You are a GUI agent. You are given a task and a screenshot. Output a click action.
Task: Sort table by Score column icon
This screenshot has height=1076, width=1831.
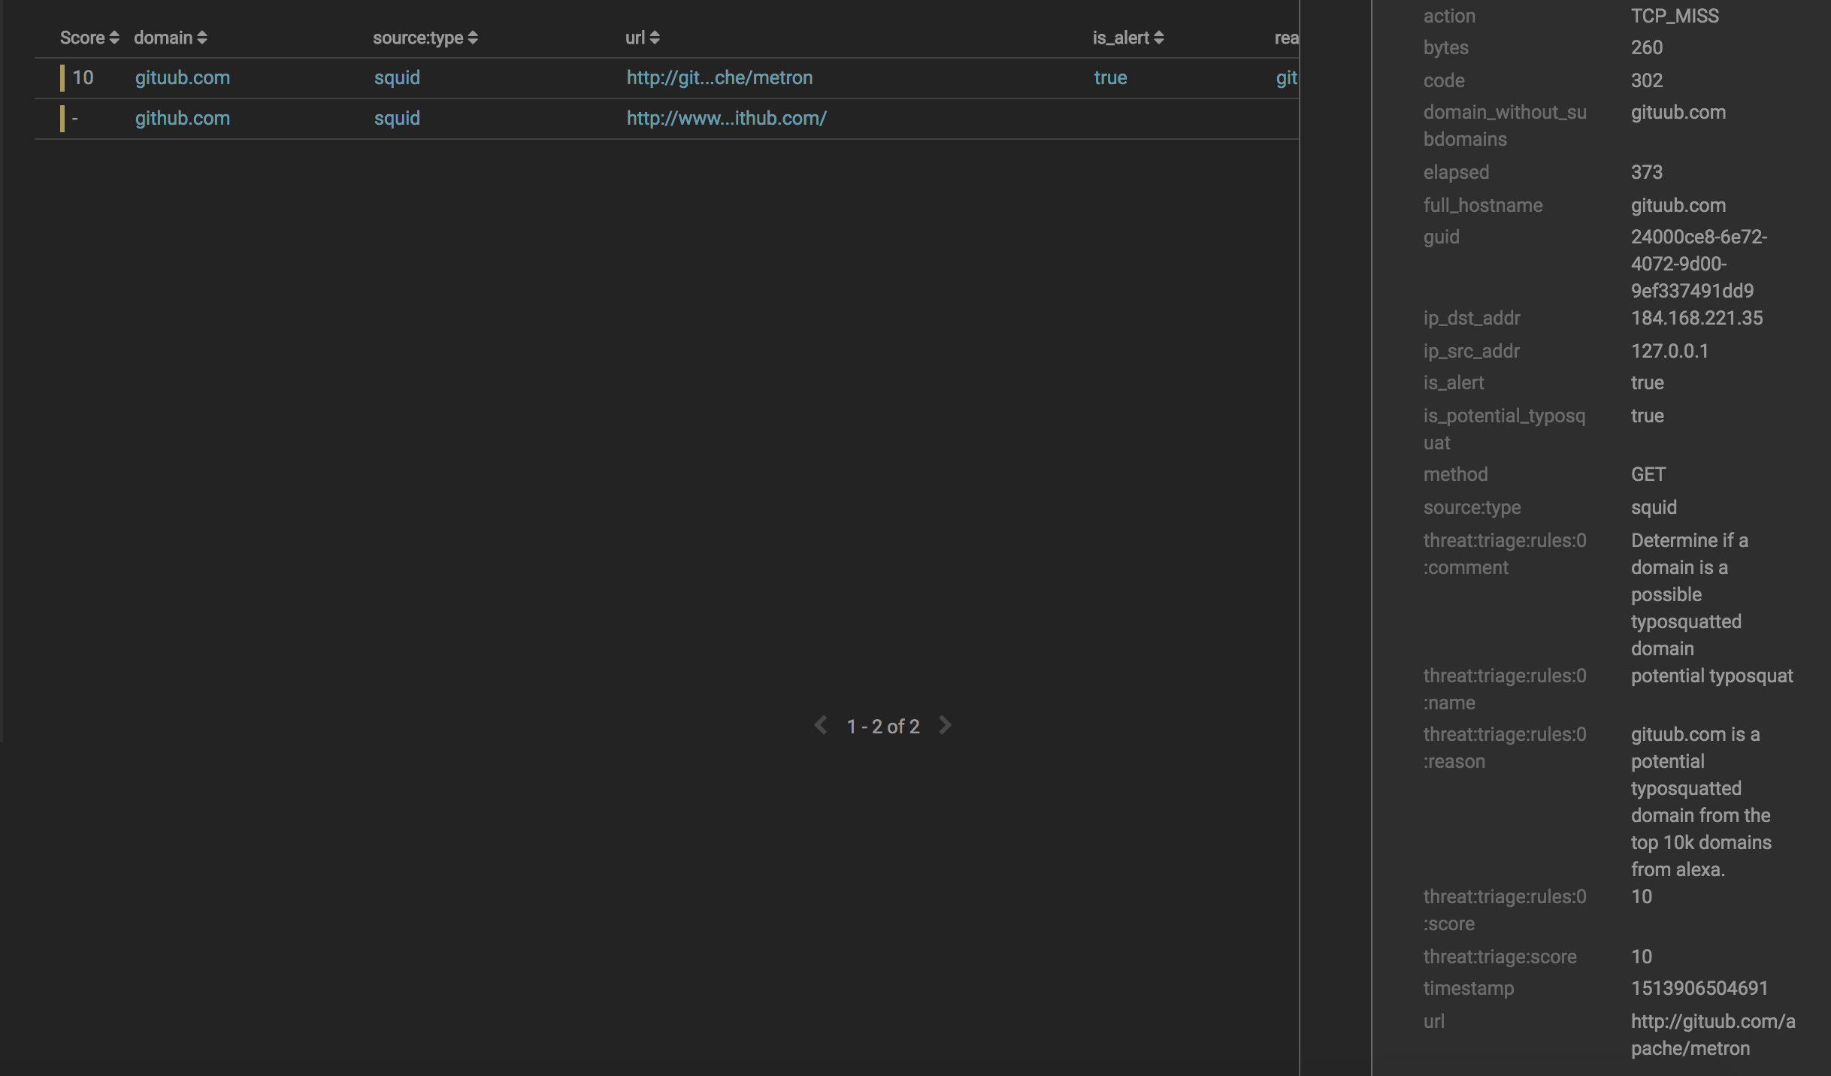click(x=114, y=38)
